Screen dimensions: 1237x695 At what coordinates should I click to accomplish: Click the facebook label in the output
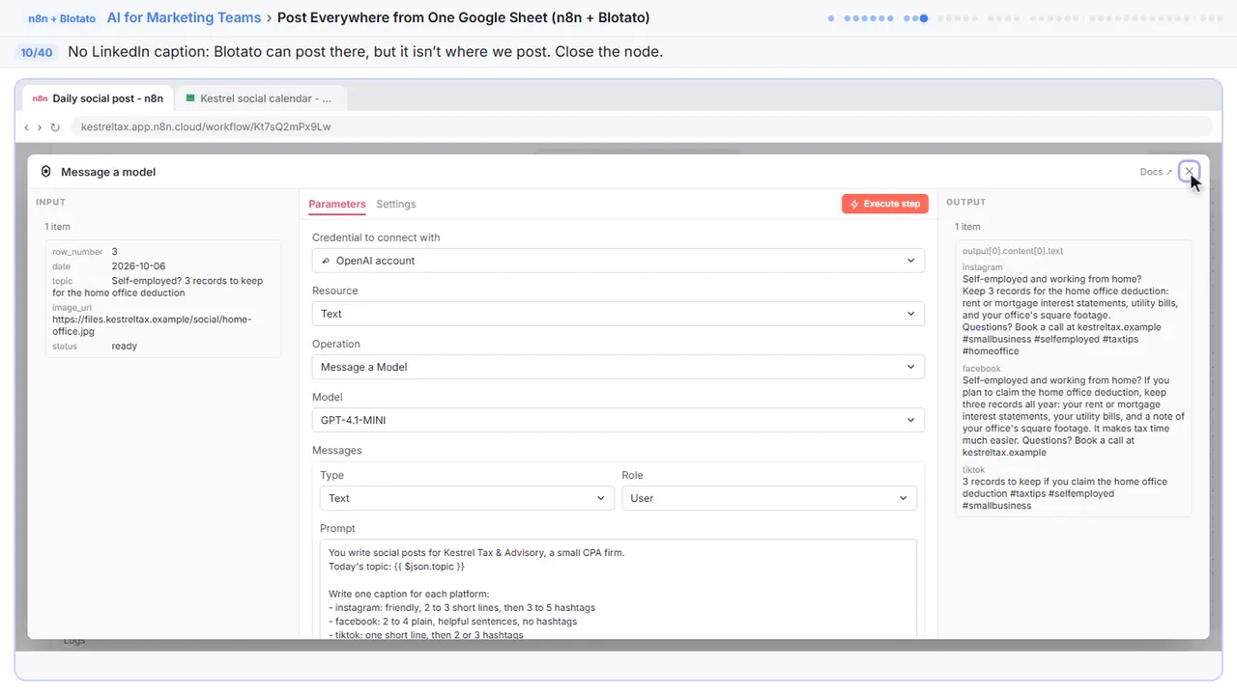coord(982,369)
